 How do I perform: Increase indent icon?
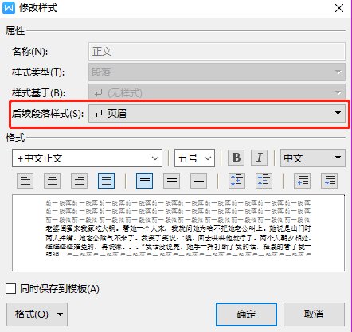(x=329, y=181)
